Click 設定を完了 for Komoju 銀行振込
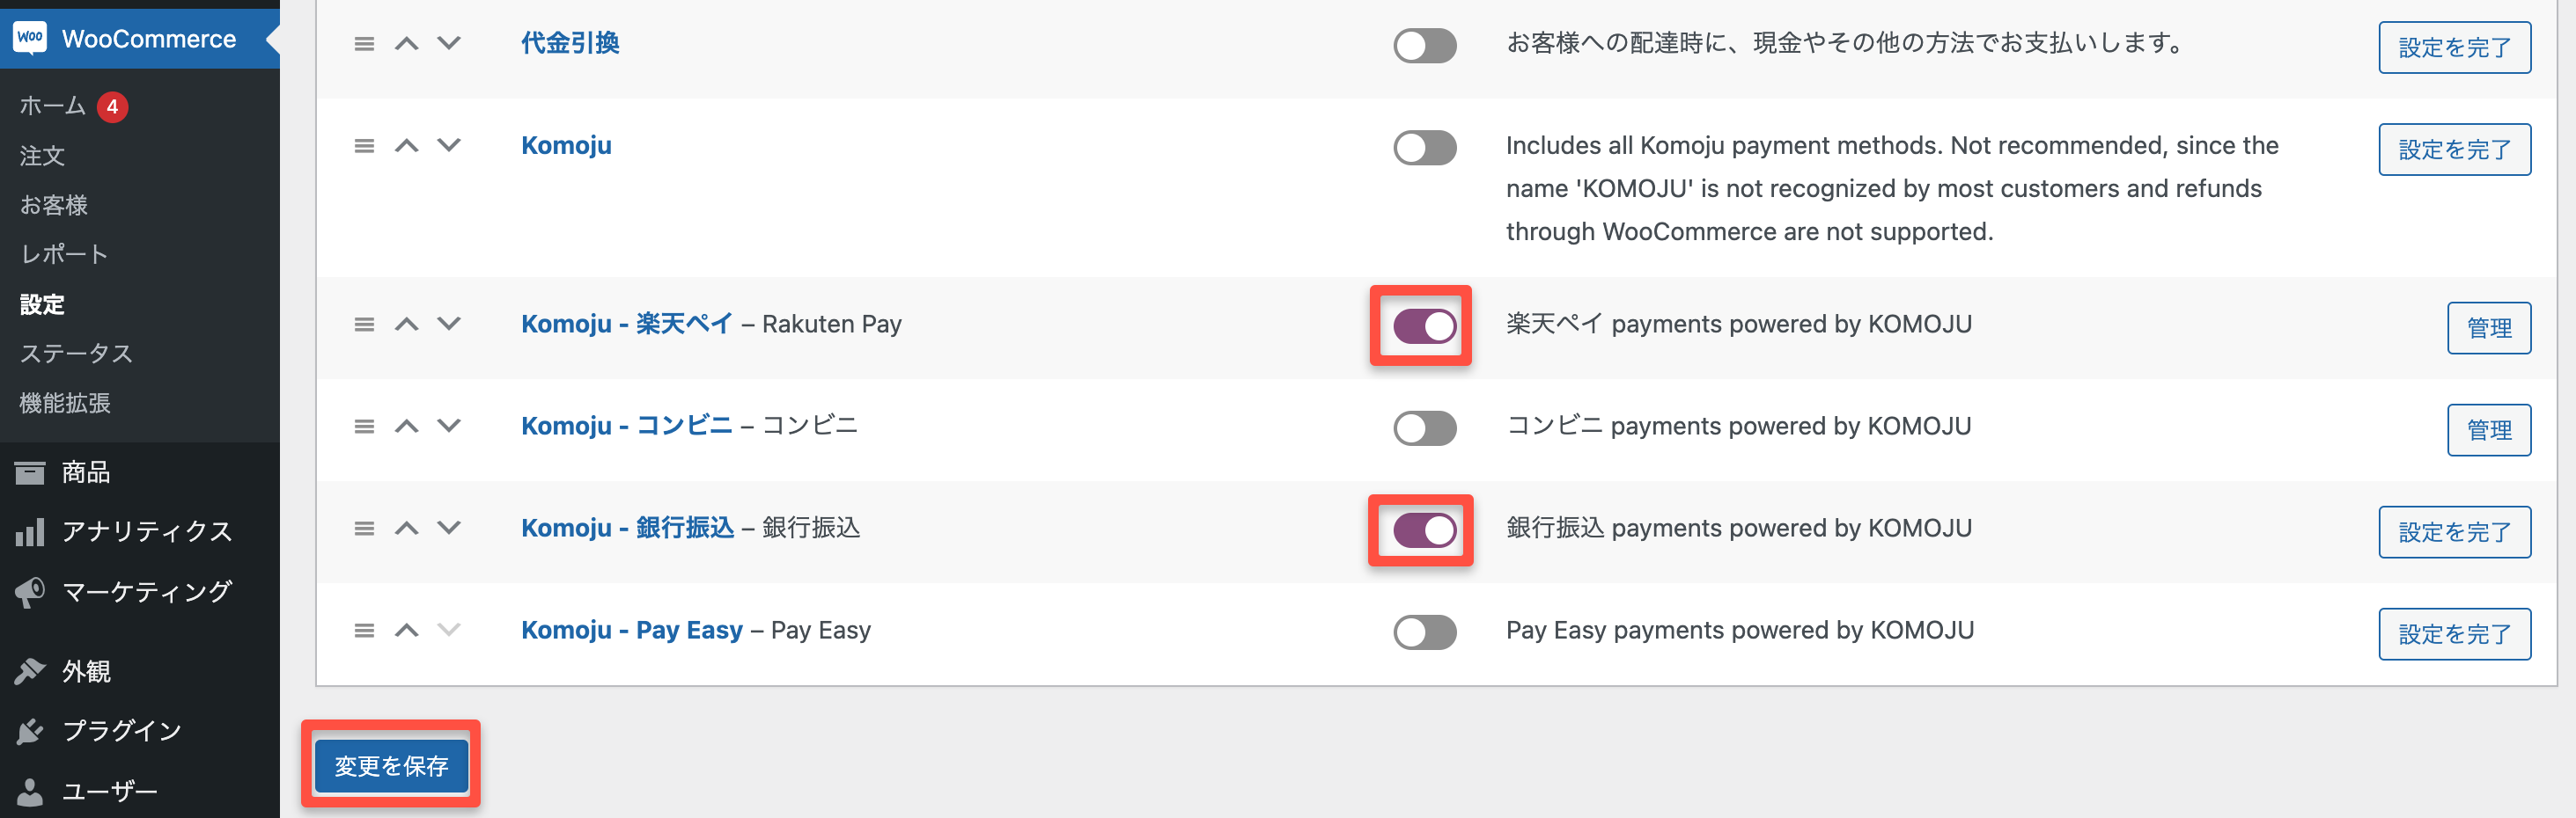 tap(2454, 532)
